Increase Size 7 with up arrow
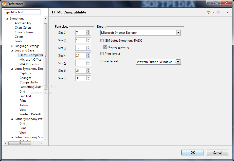Image resolution: width=234 pixels, height=161 pixels. [88, 77]
